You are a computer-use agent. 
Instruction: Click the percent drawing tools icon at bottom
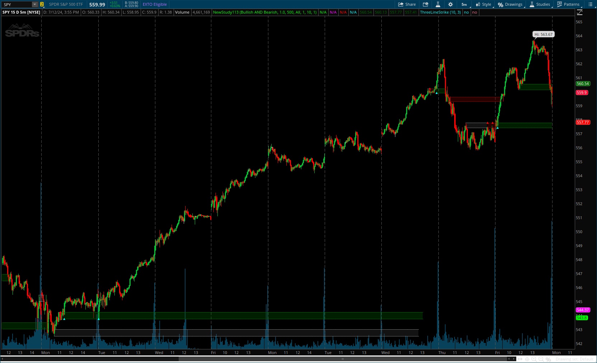click(x=548, y=359)
